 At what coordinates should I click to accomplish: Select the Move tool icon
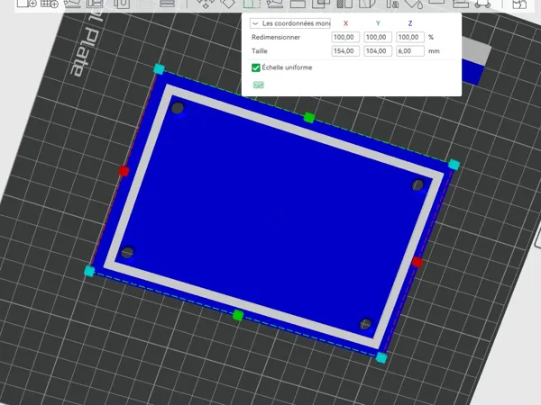(206, 4)
